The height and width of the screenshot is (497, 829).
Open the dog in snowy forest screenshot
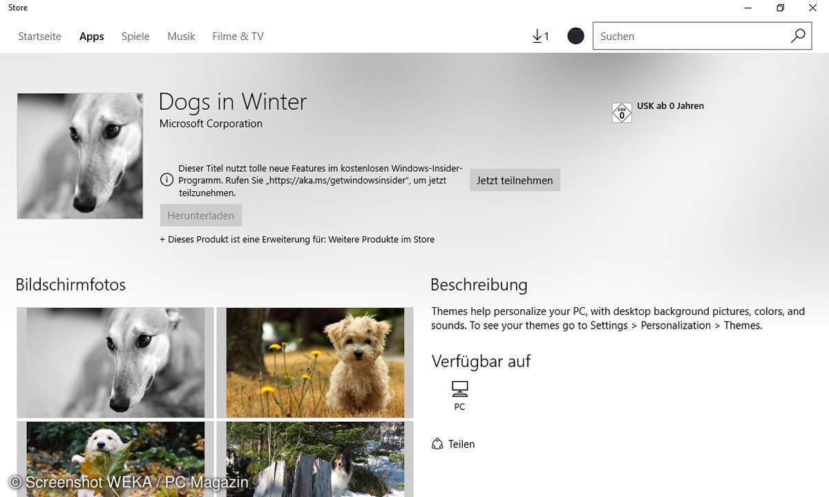click(x=315, y=459)
